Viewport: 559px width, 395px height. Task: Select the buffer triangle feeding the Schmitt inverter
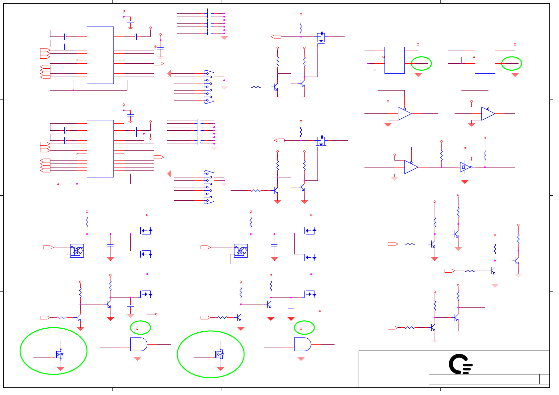411,167
